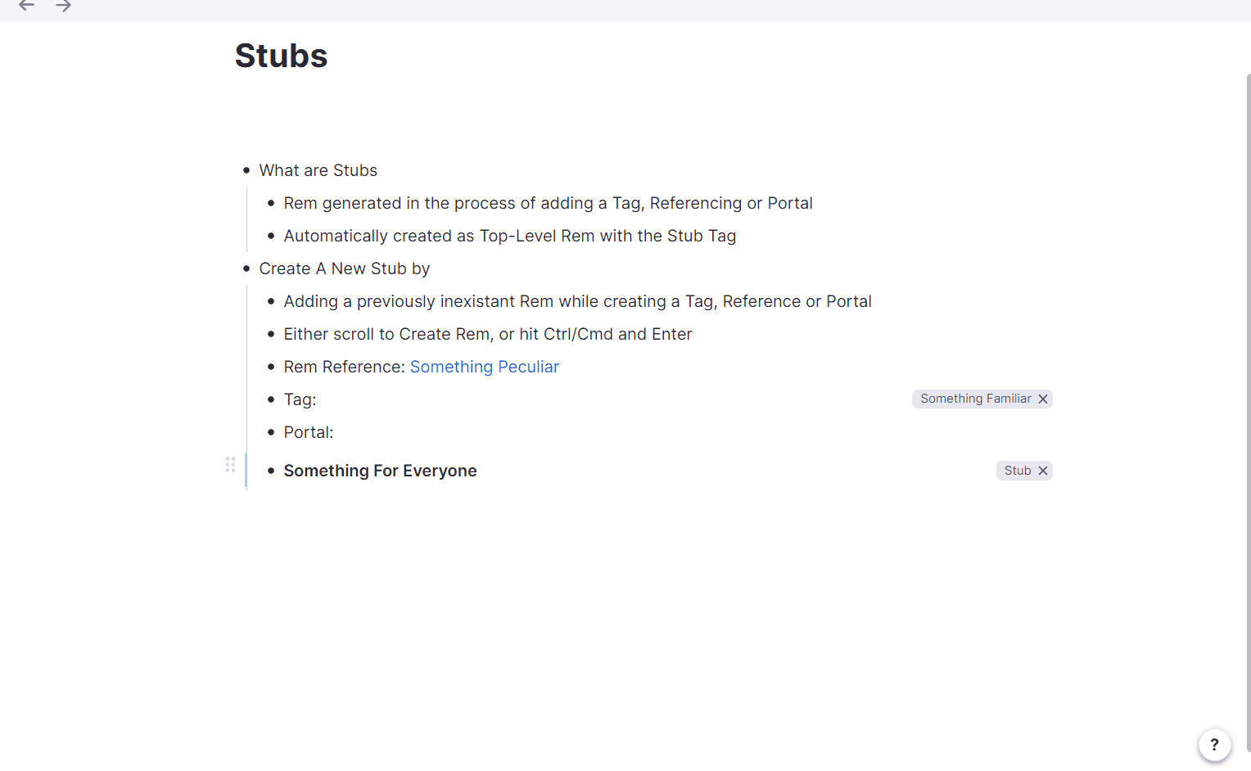Go back with the left arrow
The width and height of the screenshot is (1251, 771).
coord(26,6)
